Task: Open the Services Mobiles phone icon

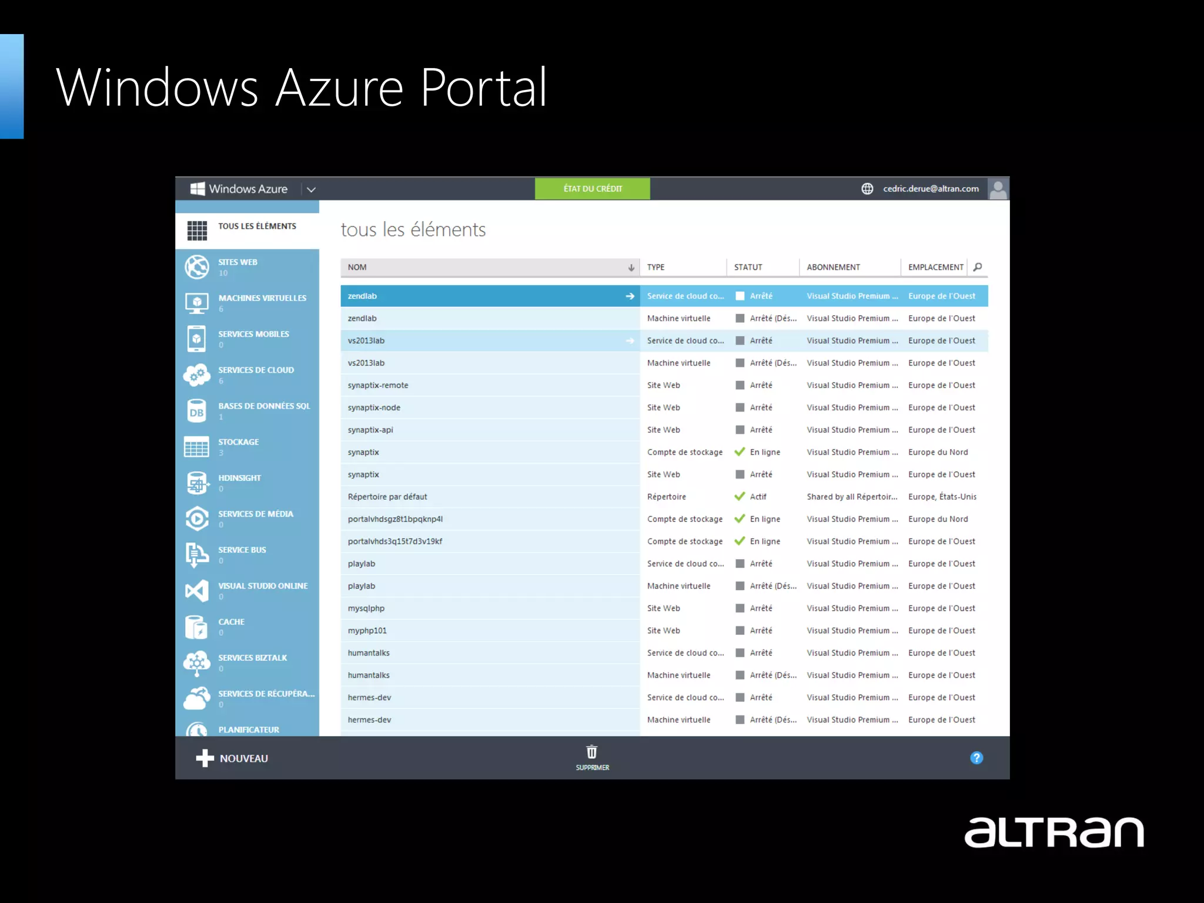Action: [197, 339]
